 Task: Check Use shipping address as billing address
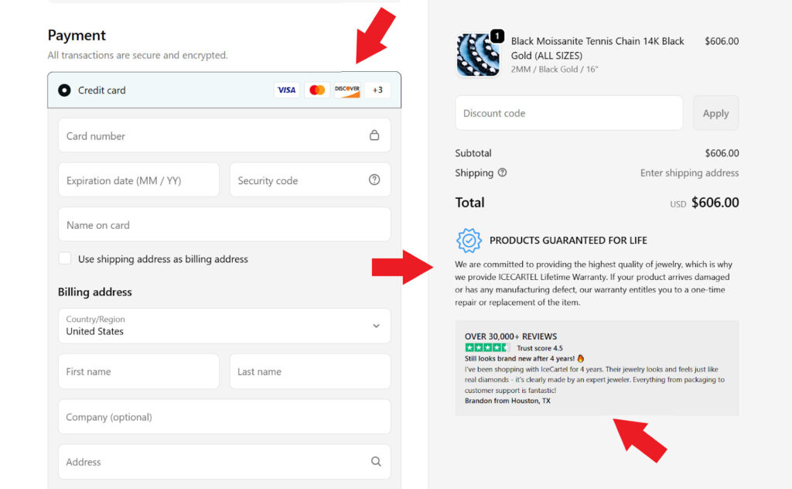[x=65, y=258]
